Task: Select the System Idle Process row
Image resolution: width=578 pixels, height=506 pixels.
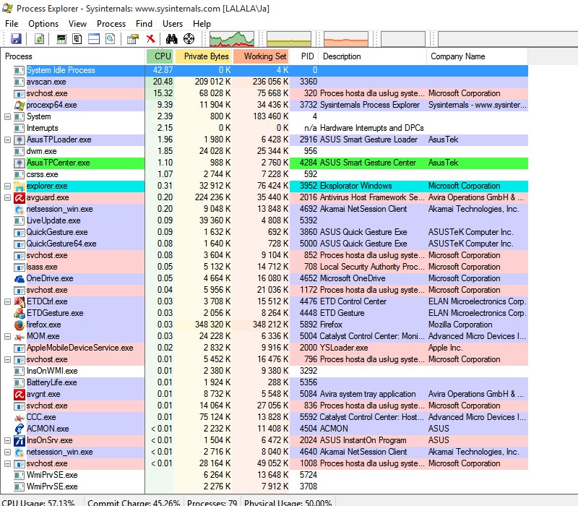Action: pyautogui.click(x=264, y=70)
